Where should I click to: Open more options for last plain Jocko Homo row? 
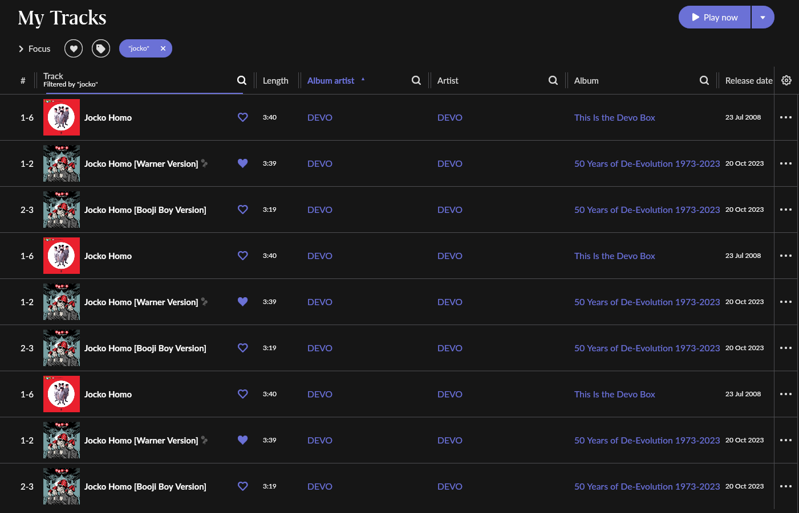(786, 394)
